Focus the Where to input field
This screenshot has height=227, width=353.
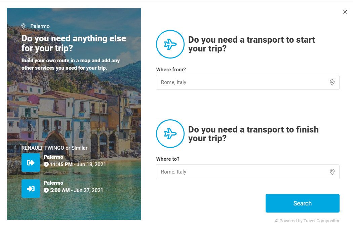242,172
